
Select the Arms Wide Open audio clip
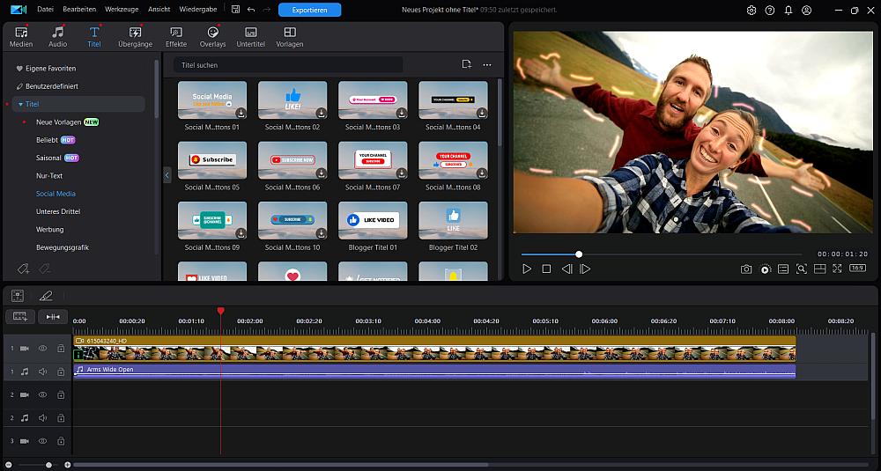point(434,371)
